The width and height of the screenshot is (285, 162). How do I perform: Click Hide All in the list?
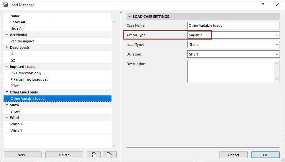coord(17,28)
